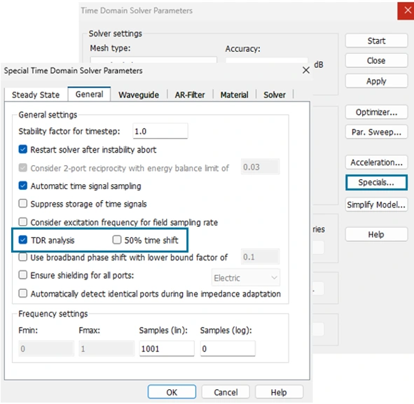Click the Fmax input field
This screenshot has width=414, height=404.
106,349
